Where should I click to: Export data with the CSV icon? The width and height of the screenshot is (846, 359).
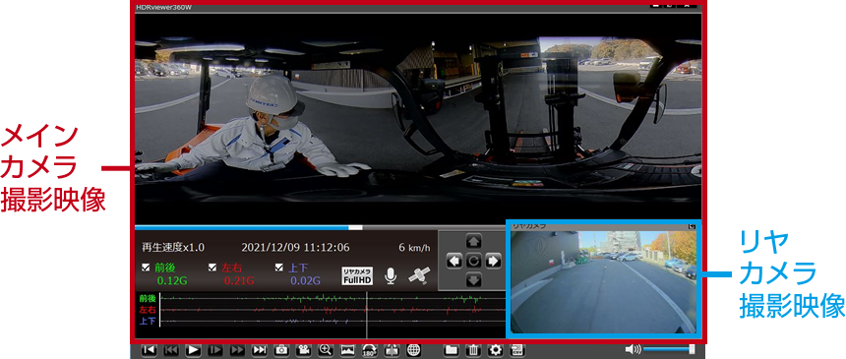[x=517, y=350]
